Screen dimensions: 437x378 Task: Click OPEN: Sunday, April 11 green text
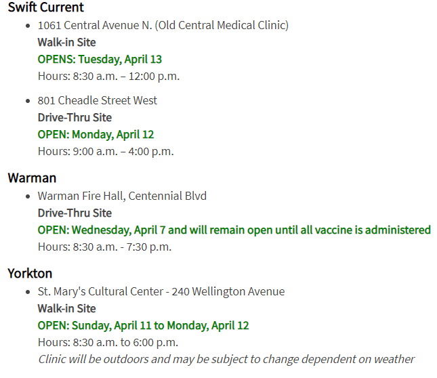[x=143, y=326]
